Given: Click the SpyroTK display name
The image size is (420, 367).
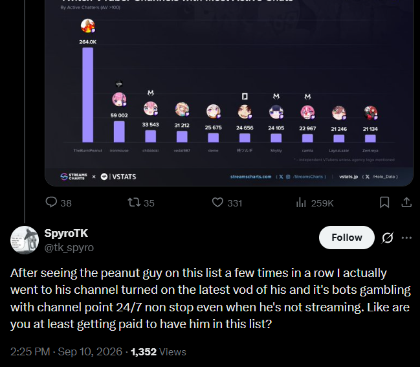Looking at the screenshot, I should coord(66,233).
